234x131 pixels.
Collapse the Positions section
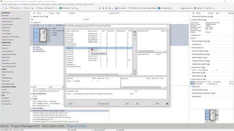(31, 23)
